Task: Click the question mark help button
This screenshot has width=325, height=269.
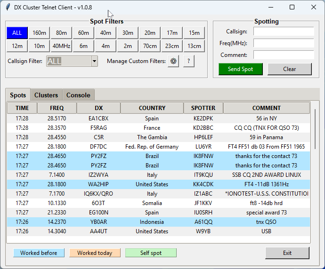Action: [x=189, y=61]
